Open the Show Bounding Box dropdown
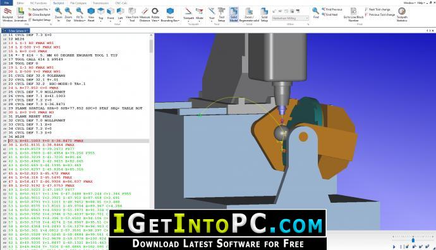436x250 pixels. coord(170,14)
